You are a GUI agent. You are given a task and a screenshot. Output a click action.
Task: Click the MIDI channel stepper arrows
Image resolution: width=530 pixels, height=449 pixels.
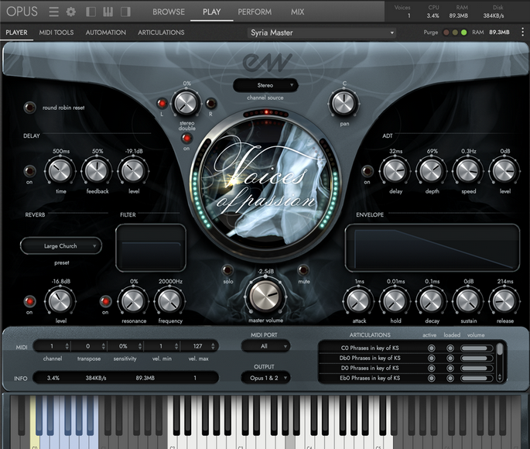pos(67,346)
